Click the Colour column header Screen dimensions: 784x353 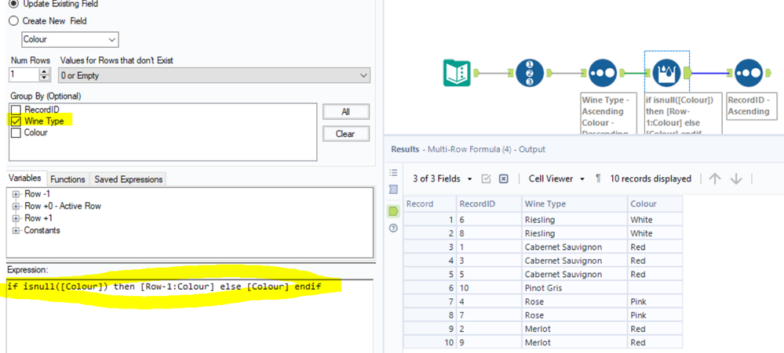point(655,204)
